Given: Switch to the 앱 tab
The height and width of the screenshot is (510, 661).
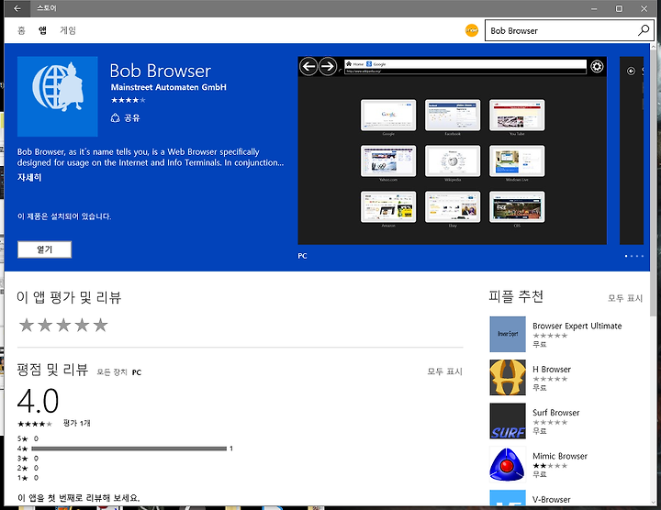Looking at the screenshot, I should (42, 30).
